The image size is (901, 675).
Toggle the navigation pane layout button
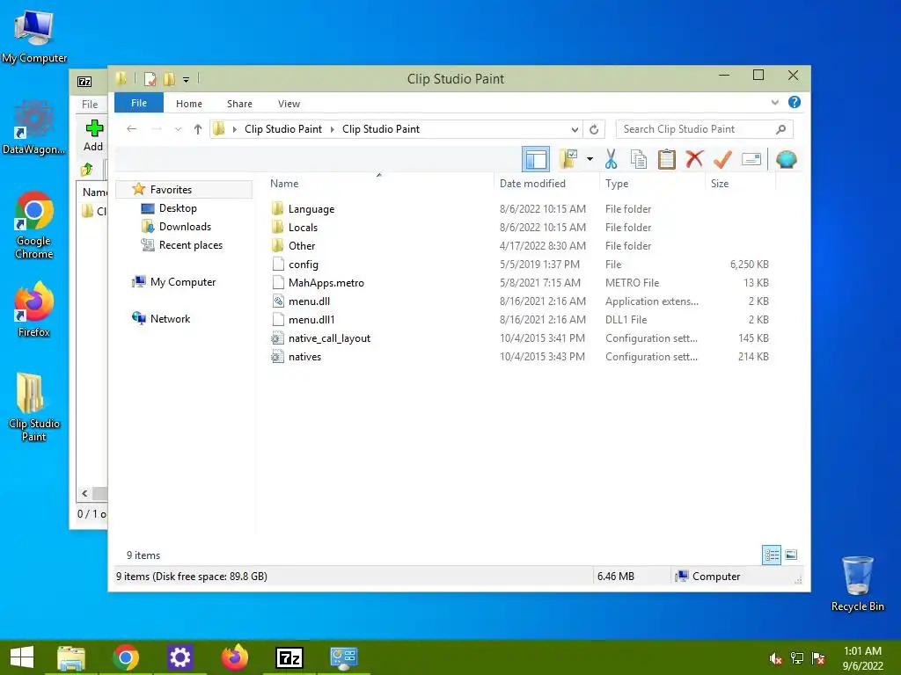pyautogui.click(x=536, y=159)
